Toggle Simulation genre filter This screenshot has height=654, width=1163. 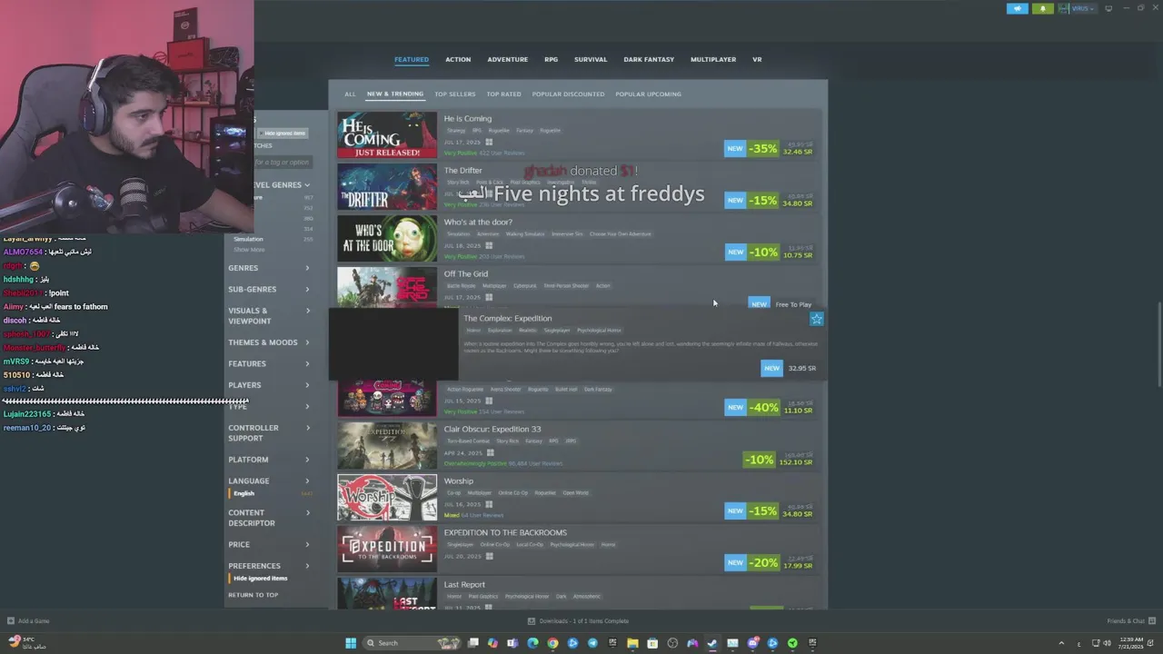point(248,239)
